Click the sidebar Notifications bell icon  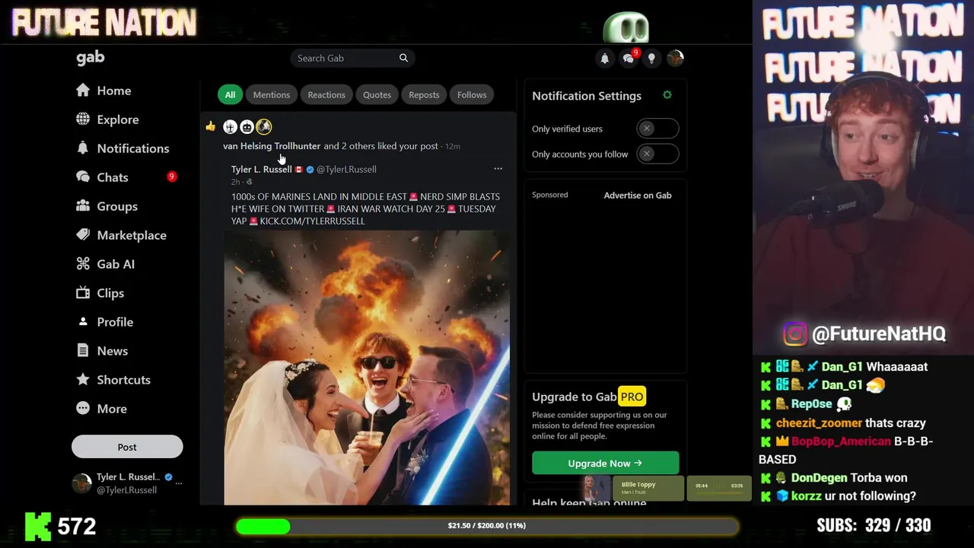83,148
